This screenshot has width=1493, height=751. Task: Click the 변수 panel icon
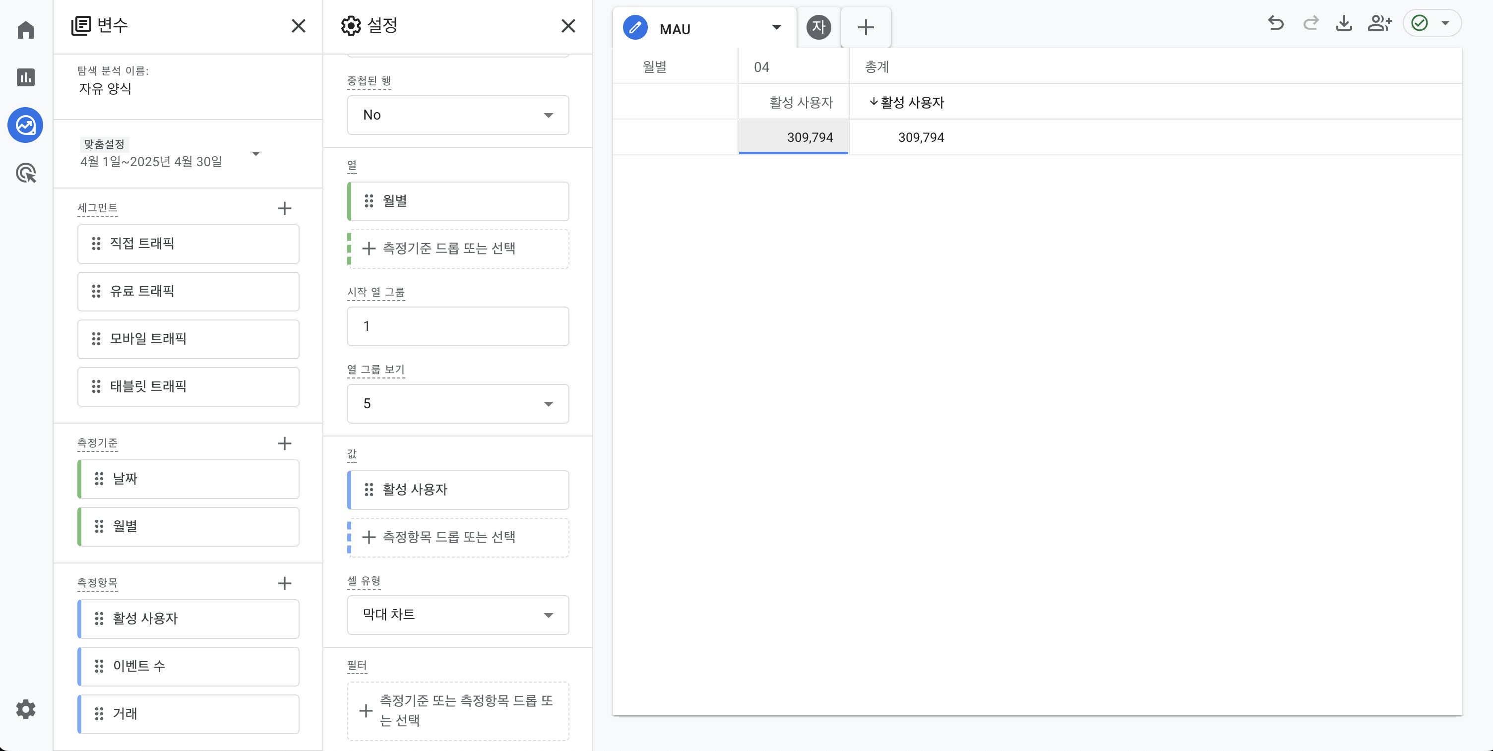pos(81,25)
